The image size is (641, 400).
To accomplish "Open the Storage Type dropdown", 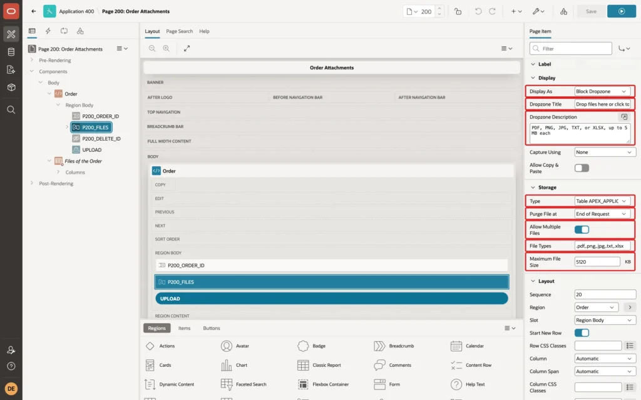I will [x=602, y=201].
